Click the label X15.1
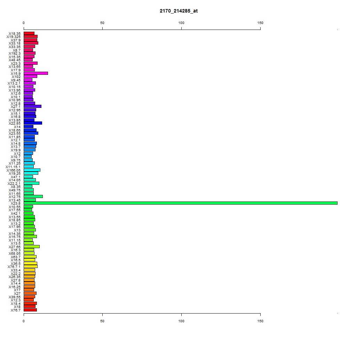Viewport: 348px width, 348px height. [16, 114]
